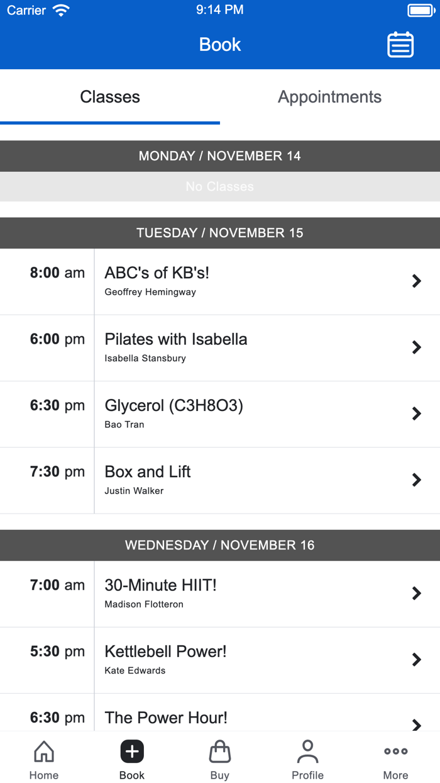The height and width of the screenshot is (783, 440).
Task: Go to the Profile person icon
Action: [x=307, y=752]
